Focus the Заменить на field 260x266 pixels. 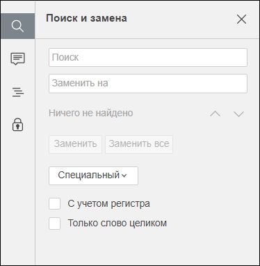pos(148,84)
